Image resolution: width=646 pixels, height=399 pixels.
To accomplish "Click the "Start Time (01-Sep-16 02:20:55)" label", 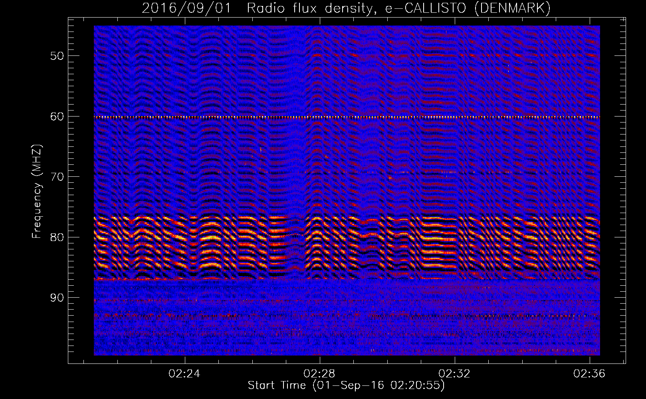I will coord(346,385).
